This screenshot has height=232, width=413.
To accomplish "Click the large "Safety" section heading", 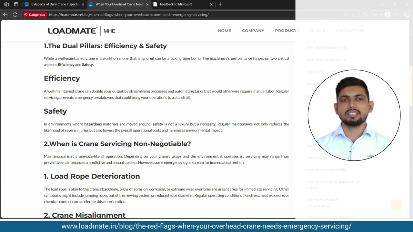I will point(55,111).
